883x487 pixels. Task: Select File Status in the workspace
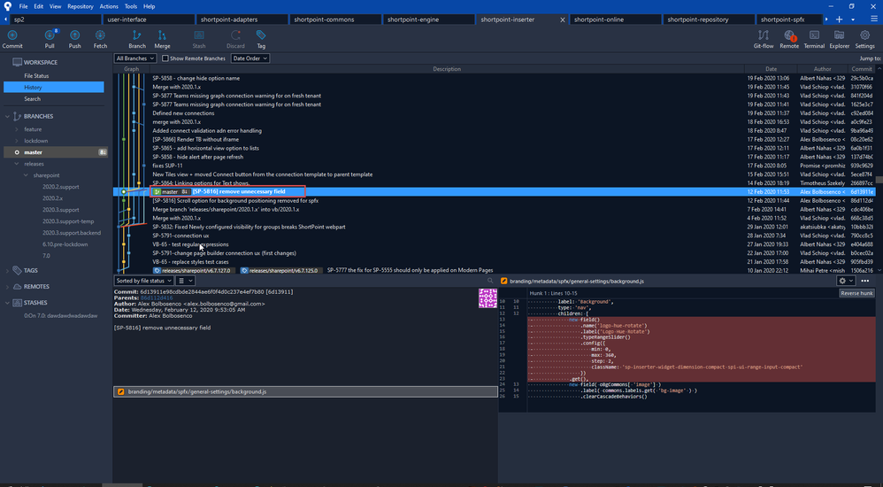pos(36,76)
